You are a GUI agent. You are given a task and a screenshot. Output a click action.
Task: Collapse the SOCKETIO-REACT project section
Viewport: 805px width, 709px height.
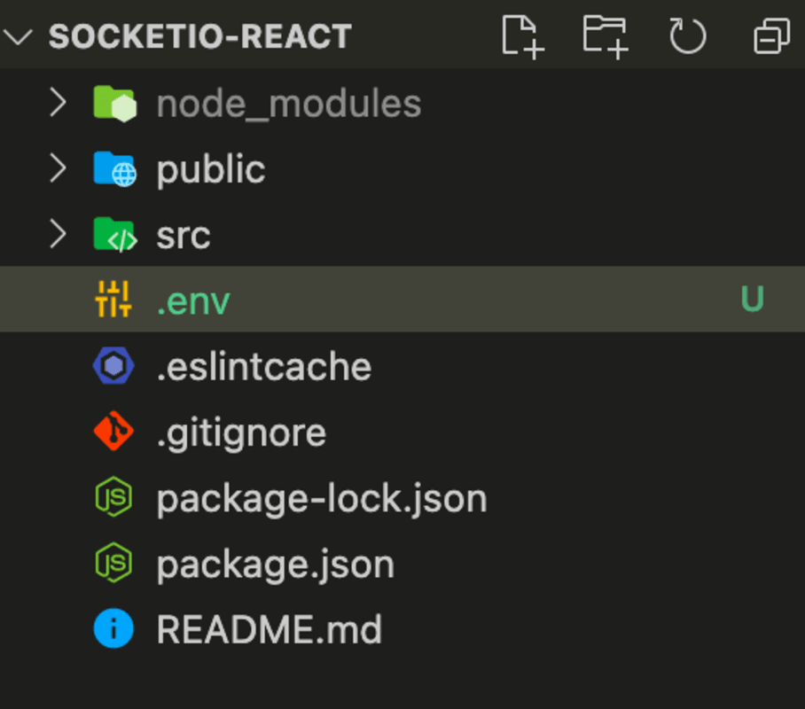pyautogui.click(x=18, y=37)
